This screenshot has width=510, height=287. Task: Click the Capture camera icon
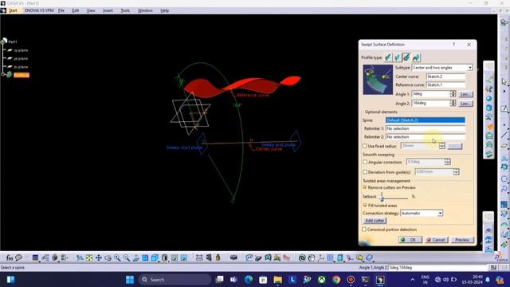click(233, 258)
